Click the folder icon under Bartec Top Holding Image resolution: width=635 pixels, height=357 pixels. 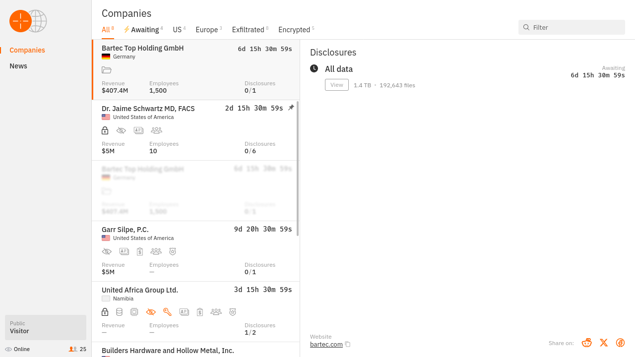pyautogui.click(x=107, y=70)
